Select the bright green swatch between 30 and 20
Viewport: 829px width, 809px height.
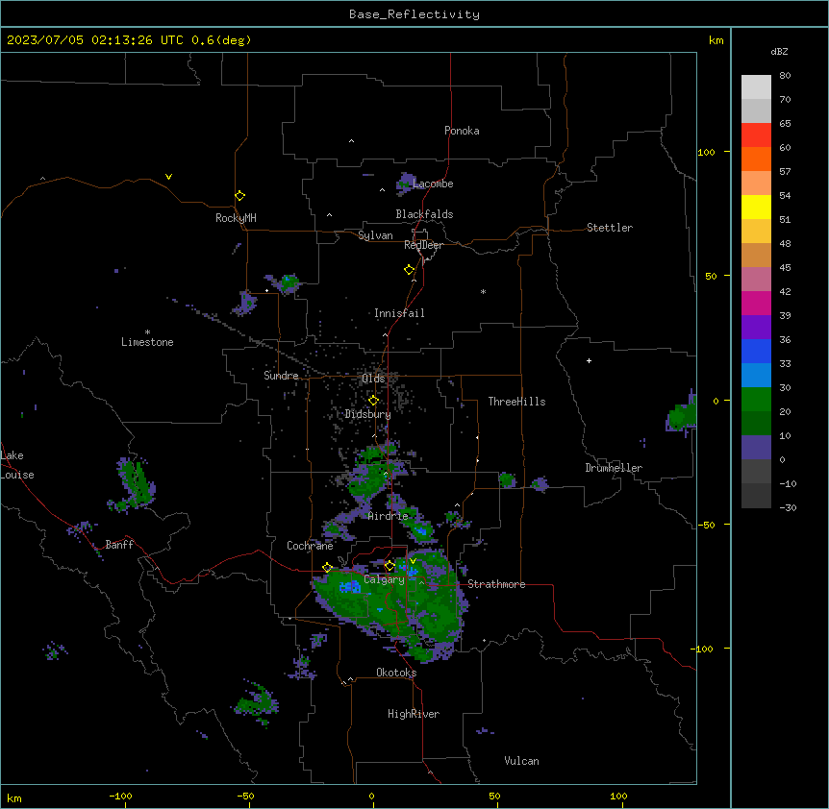pyautogui.click(x=756, y=400)
